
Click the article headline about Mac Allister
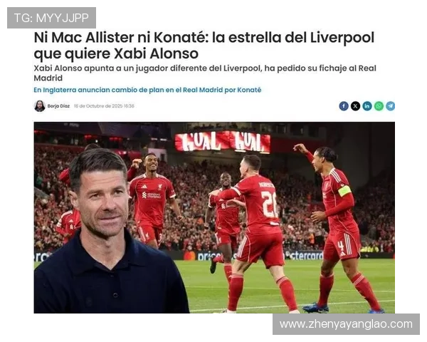204,46
